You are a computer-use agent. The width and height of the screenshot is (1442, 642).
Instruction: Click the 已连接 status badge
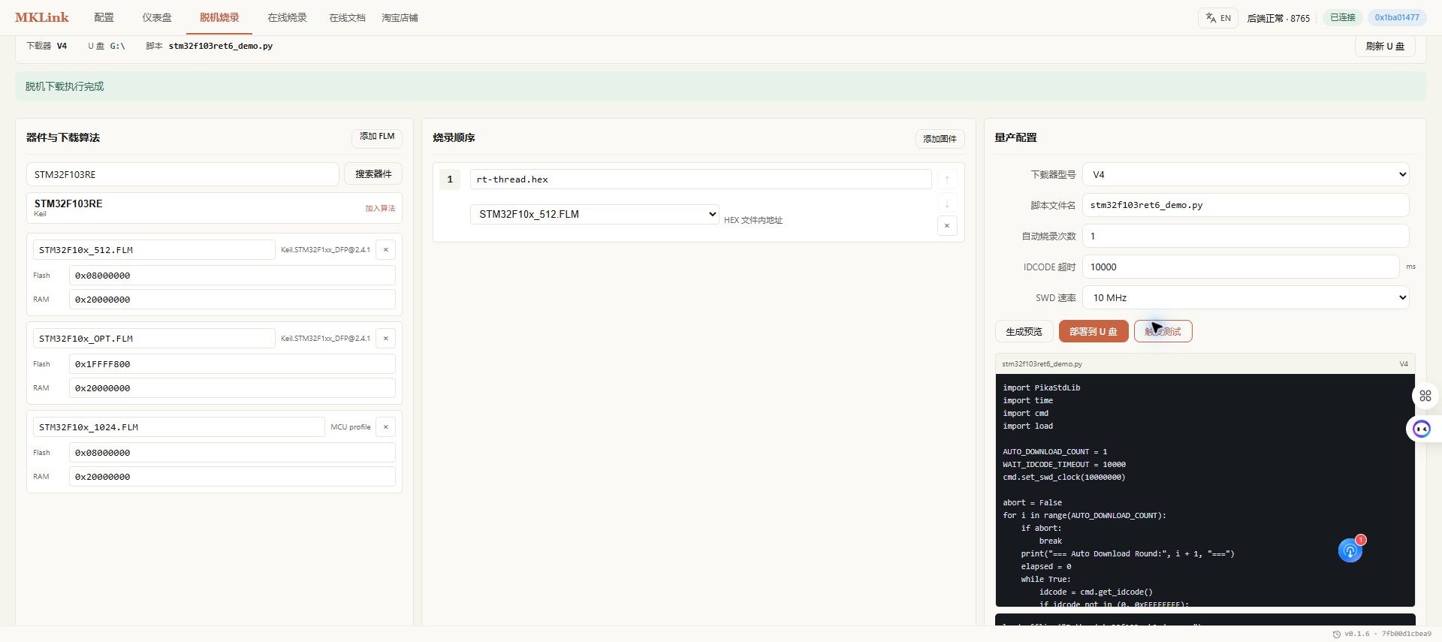1343,17
